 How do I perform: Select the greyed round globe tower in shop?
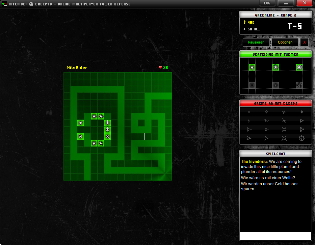pos(299,85)
